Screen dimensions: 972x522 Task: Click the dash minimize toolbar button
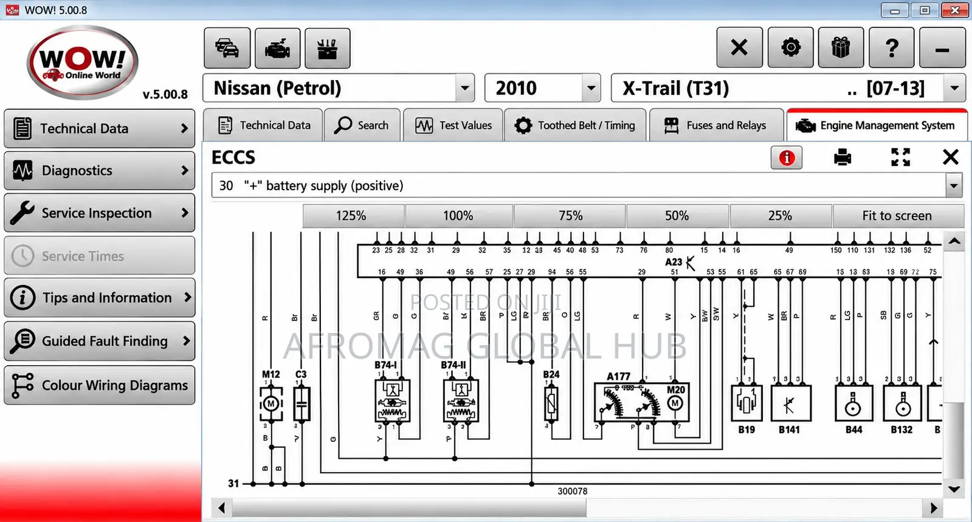(942, 47)
